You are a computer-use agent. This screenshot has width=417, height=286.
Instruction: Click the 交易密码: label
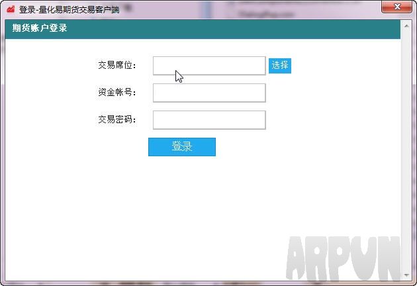coord(117,119)
